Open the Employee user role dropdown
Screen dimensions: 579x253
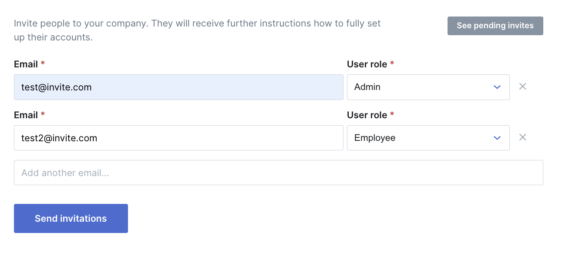[428, 138]
